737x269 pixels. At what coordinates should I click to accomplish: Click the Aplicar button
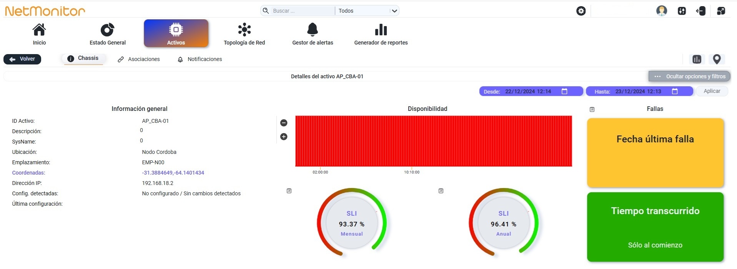712,91
